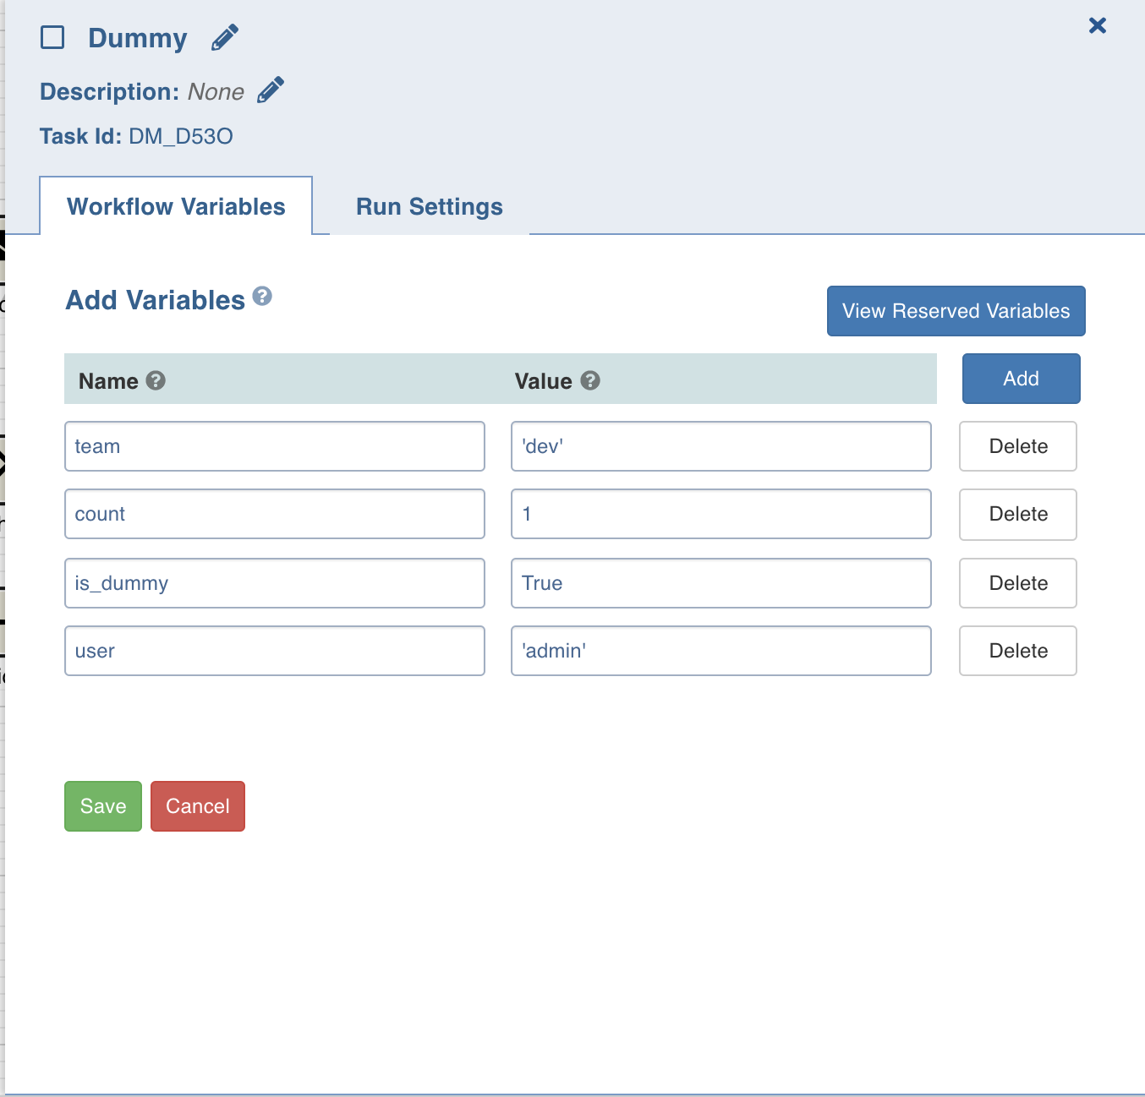Focus the True value field

721,583
